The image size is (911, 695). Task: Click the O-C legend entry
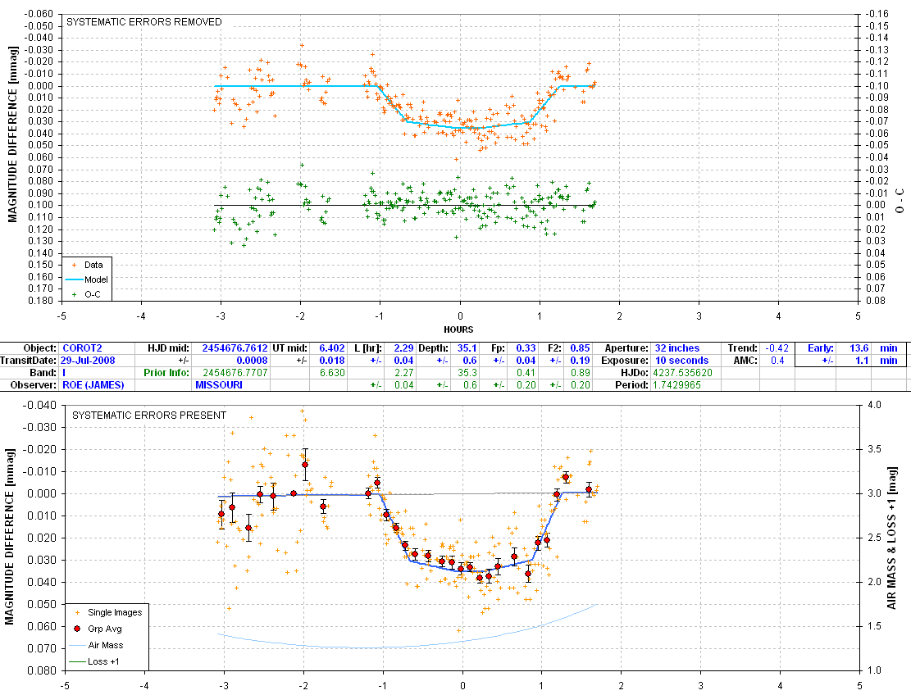coord(86,294)
